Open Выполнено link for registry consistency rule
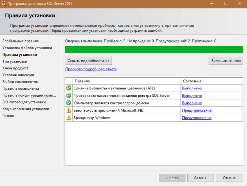 [x=192, y=96]
